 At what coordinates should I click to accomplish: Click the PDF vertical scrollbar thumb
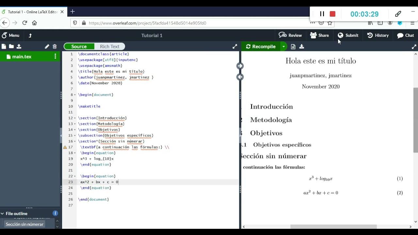(415, 120)
